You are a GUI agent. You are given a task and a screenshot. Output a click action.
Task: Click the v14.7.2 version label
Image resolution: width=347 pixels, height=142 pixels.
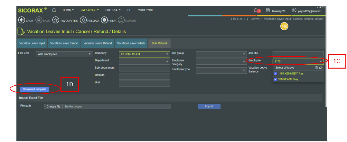(x=321, y=7)
